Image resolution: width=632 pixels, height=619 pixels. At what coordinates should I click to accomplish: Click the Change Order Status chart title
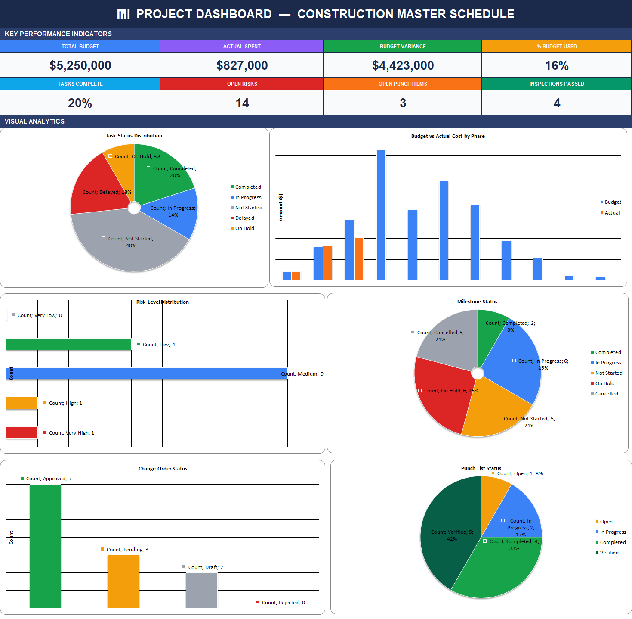163,469
